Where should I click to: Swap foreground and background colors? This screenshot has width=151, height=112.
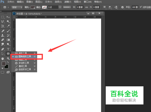8,62
